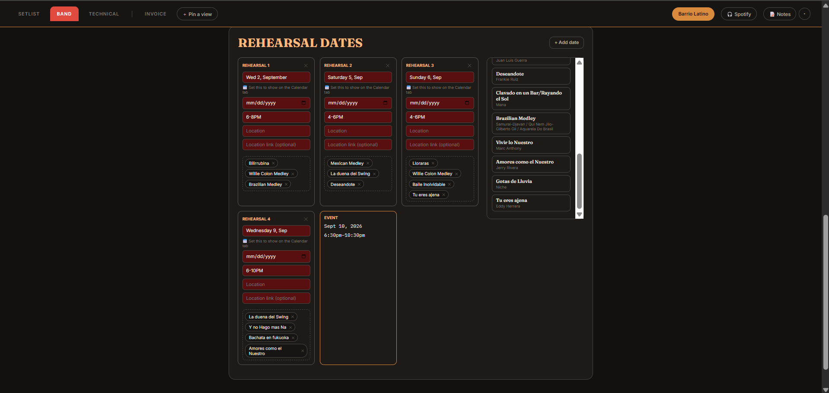The height and width of the screenshot is (393, 829).
Task: Click the Rehearsal 1 Location input field
Action: tap(276, 131)
